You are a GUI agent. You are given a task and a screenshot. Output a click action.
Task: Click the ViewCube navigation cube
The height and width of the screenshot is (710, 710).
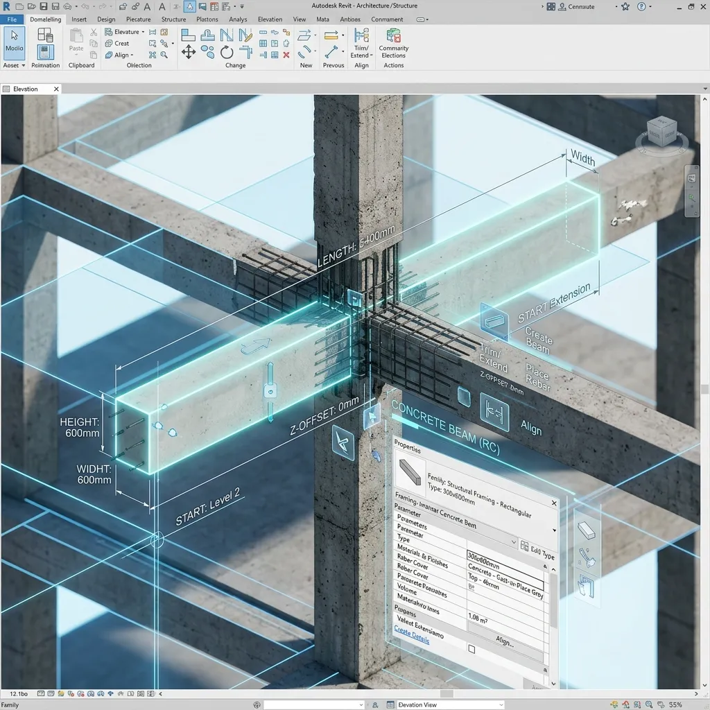click(662, 131)
